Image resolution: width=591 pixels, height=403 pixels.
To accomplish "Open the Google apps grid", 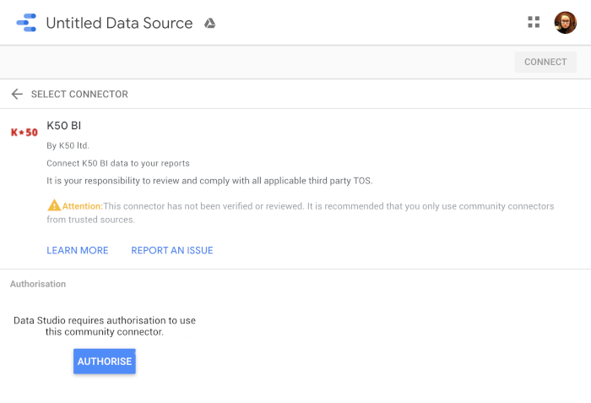I will [x=534, y=22].
